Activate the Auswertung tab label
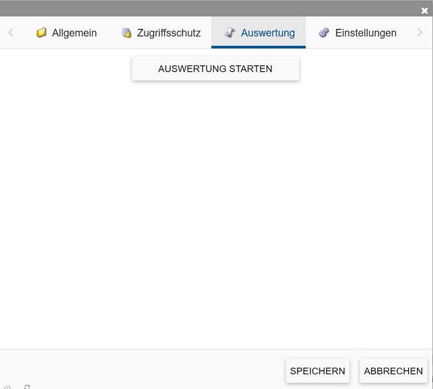433x389 pixels. coord(268,33)
